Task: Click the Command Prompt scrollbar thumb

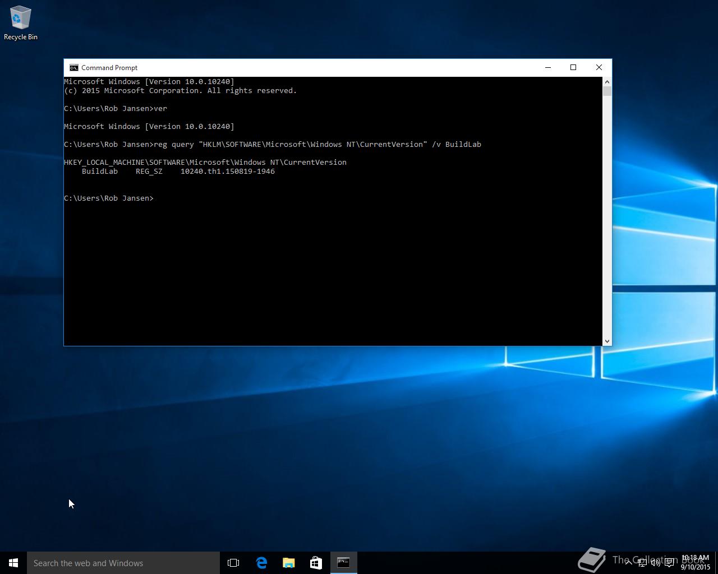Action: tap(607, 91)
